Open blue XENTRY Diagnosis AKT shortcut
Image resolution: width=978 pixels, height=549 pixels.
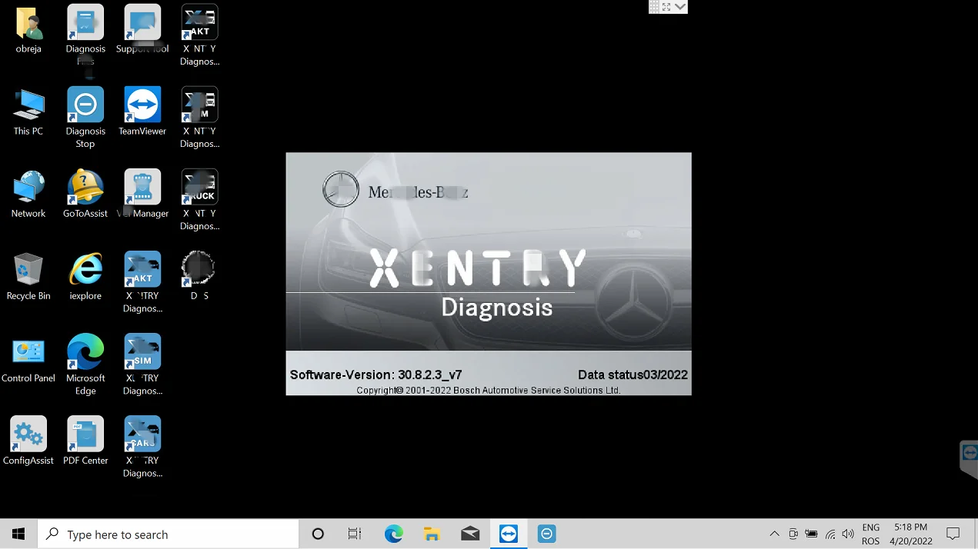pyautogui.click(x=142, y=271)
